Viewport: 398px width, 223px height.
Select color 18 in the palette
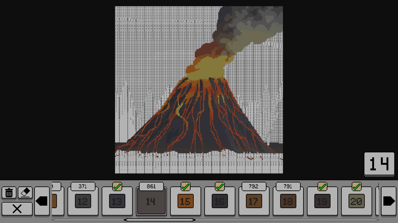pos(288,201)
